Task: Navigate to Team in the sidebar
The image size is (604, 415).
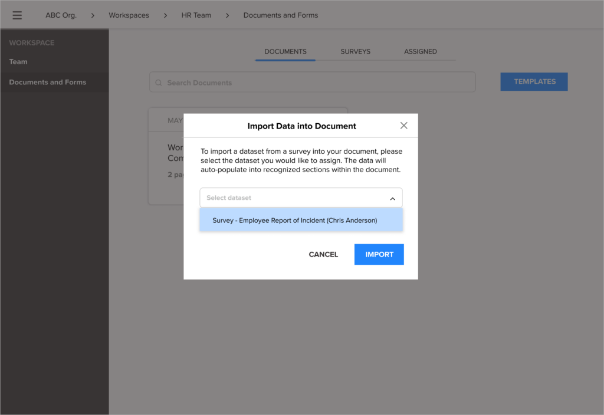Action: 18,61
